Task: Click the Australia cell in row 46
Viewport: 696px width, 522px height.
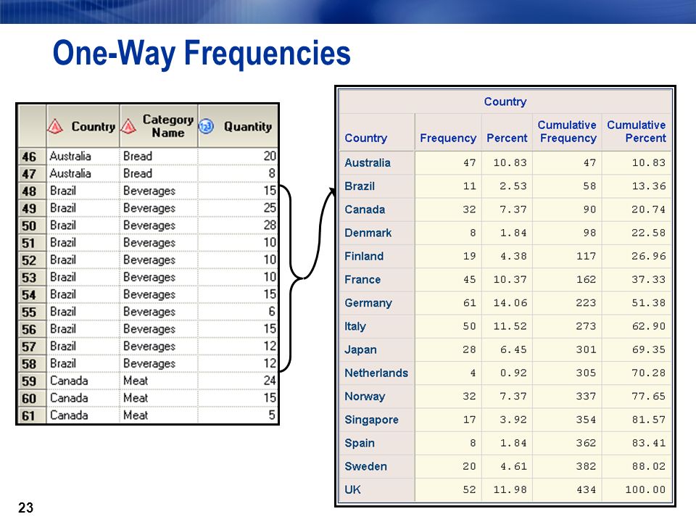Action: [x=83, y=157]
